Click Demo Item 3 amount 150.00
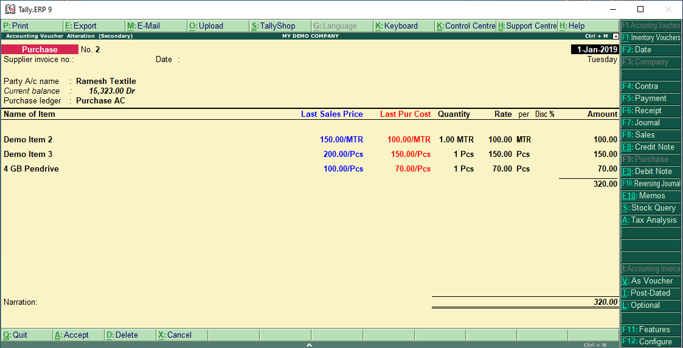Image resolution: width=683 pixels, height=348 pixels. 606,154
